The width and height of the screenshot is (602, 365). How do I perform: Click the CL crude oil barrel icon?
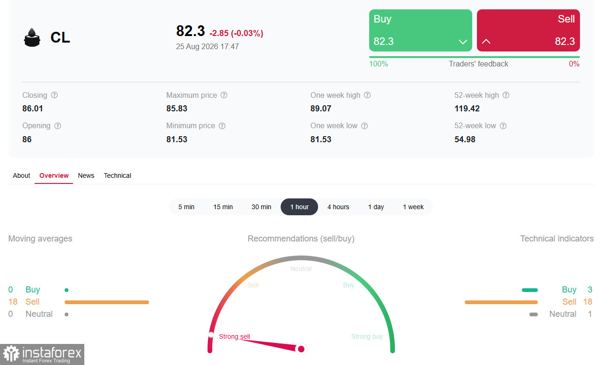[x=32, y=37]
